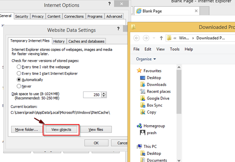
Task: Confirm Website Data Settings with OK
Action: pos(96,143)
